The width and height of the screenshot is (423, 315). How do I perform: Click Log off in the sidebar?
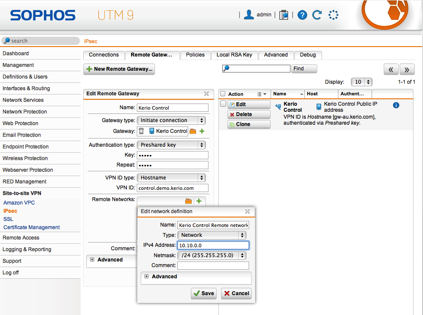[41, 273]
